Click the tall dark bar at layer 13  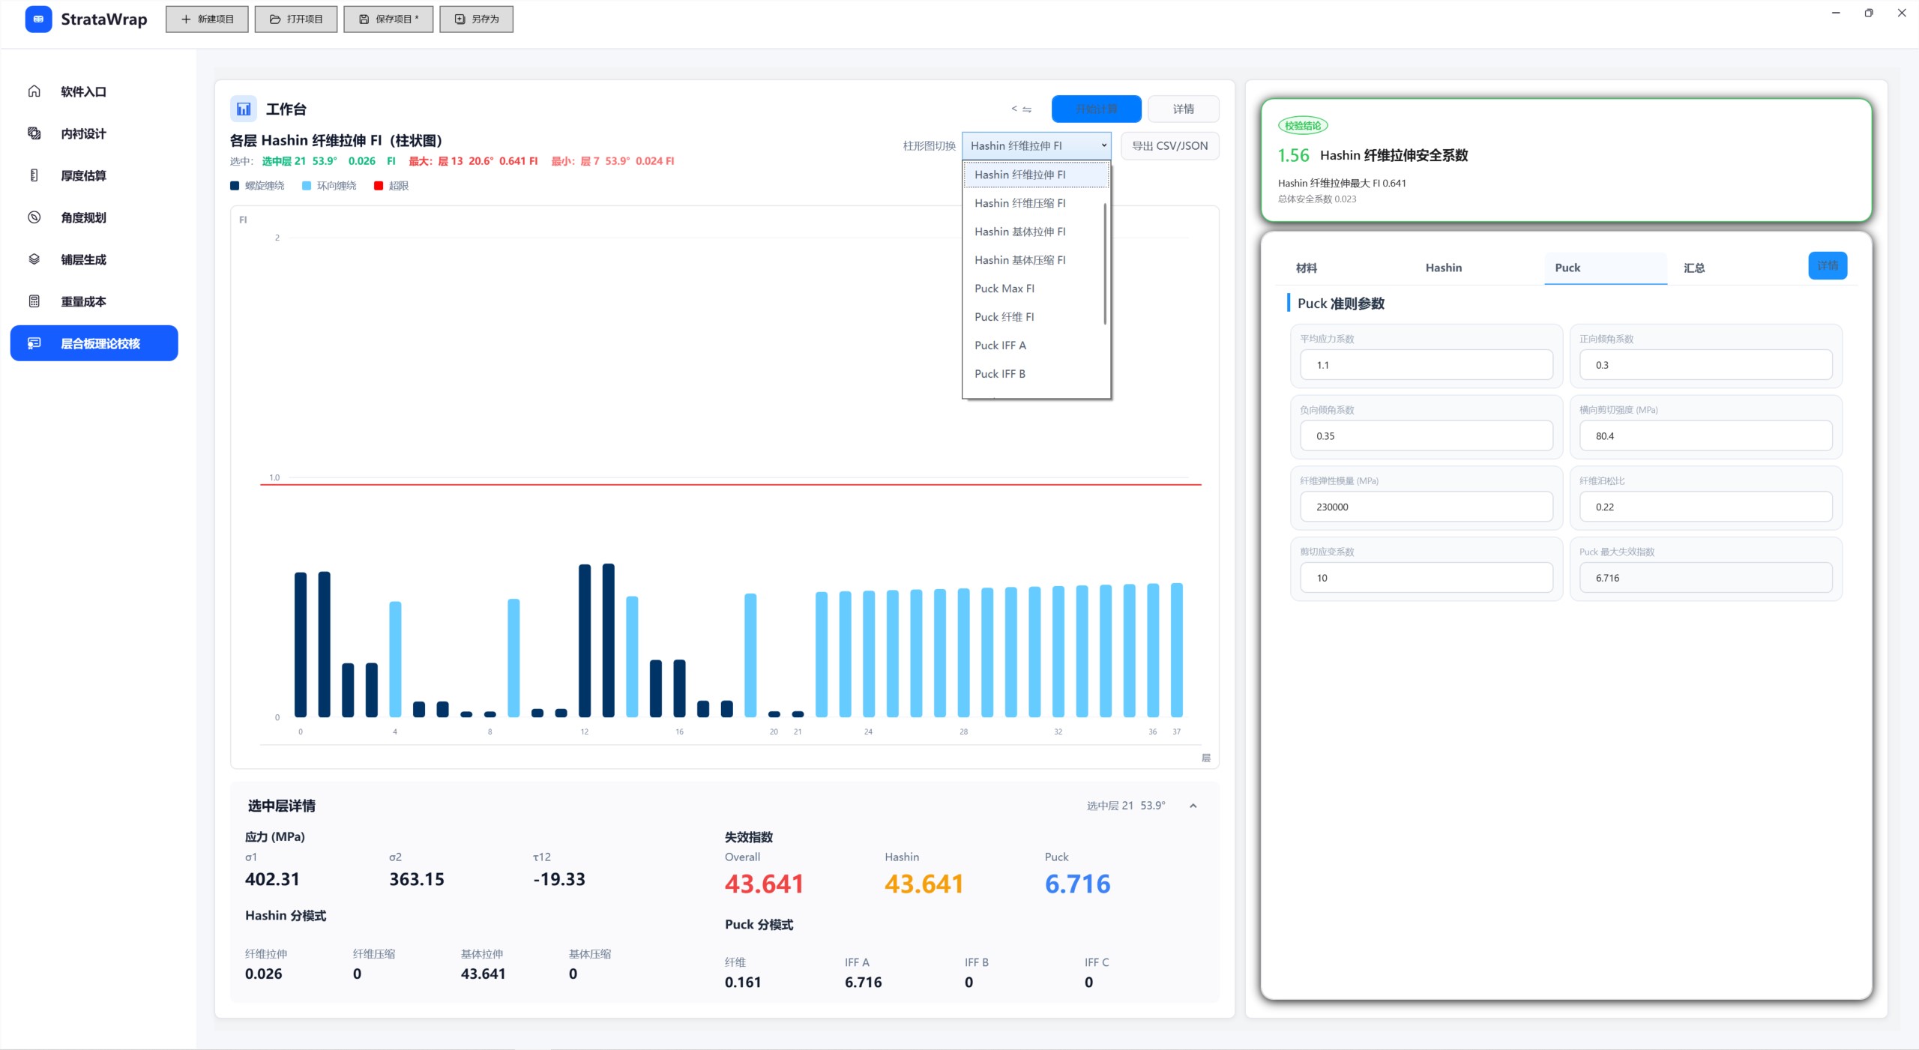pos(609,640)
